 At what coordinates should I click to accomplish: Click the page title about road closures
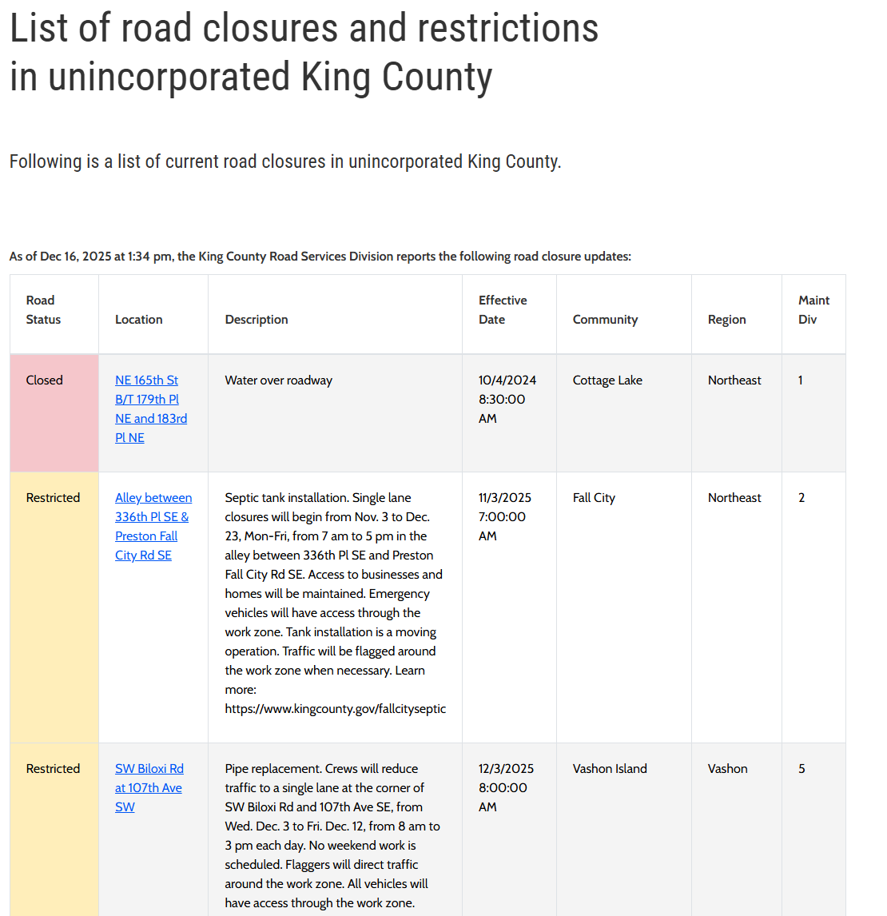[304, 53]
